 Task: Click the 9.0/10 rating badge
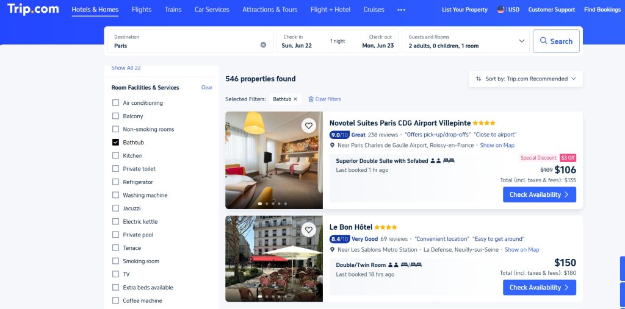pos(339,135)
